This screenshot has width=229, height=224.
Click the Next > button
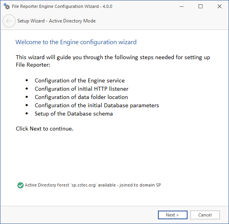coord(173,215)
